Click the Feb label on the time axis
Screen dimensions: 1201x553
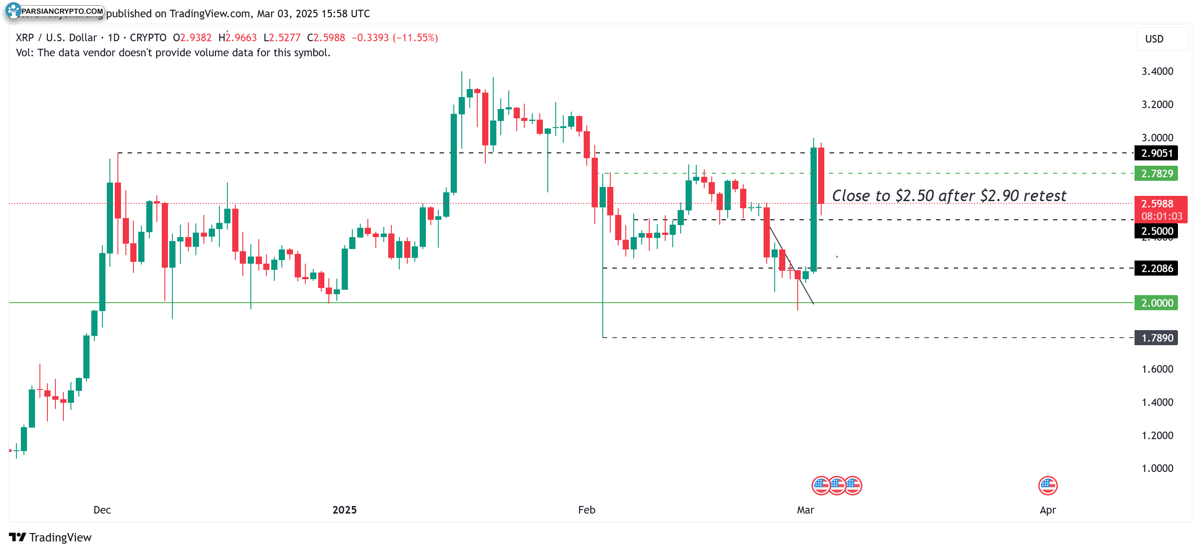pyautogui.click(x=586, y=510)
